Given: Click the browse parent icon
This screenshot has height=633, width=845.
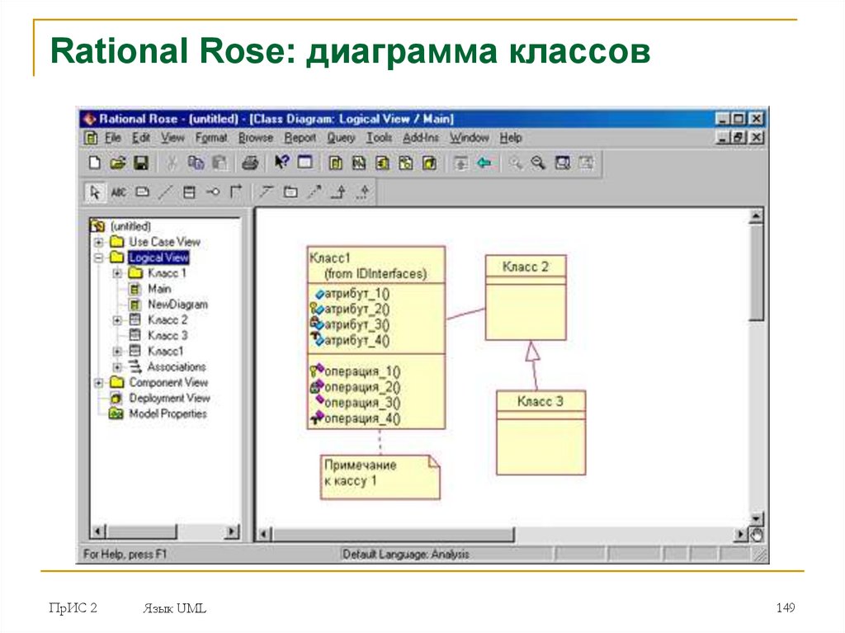Looking at the screenshot, I should [x=460, y=163].
